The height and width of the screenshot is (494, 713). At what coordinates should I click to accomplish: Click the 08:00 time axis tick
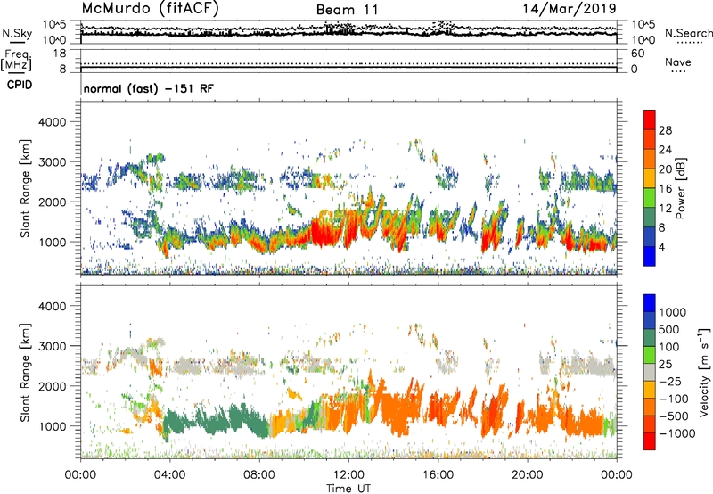pos(259,475)
